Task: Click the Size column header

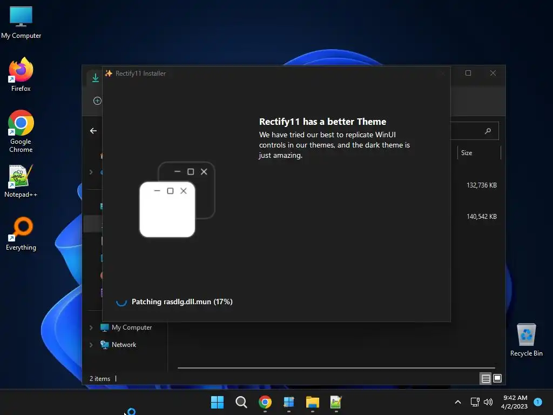Action: pos(479,153)
